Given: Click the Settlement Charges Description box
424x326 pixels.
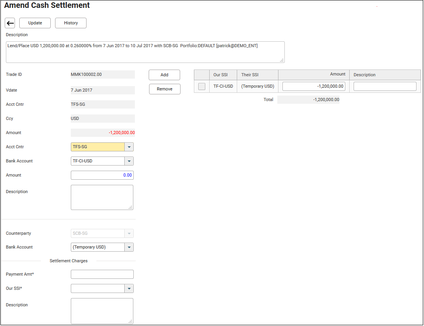Looking at the screenshot, I should click(x=102, y=311).
